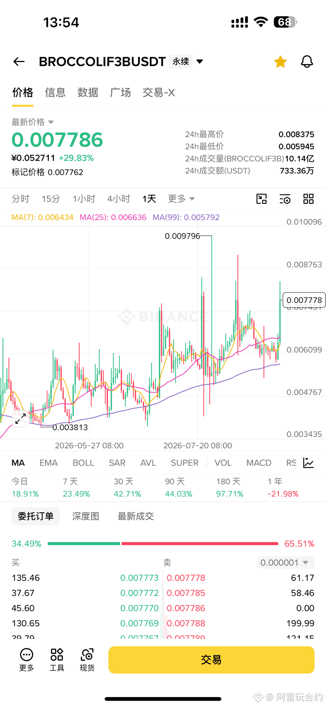326x707 pixels.
Task: Toggle the MACD sub-indicator
Action: 259,463
